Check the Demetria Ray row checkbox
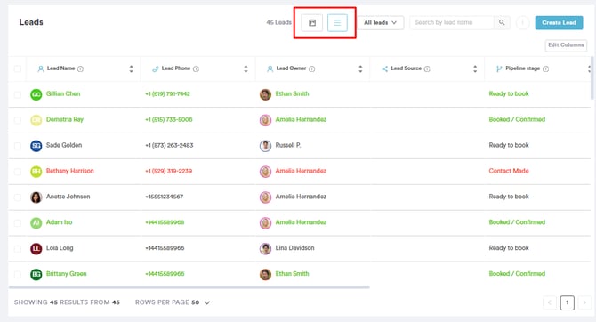596x322 pixels. pyautogui.click(x=18, y=120)
